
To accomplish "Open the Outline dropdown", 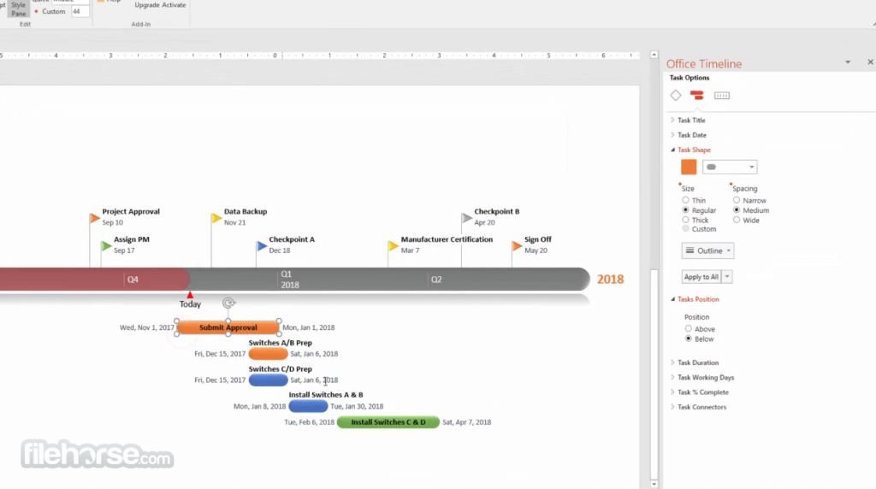I will click(x=707, y=250).
